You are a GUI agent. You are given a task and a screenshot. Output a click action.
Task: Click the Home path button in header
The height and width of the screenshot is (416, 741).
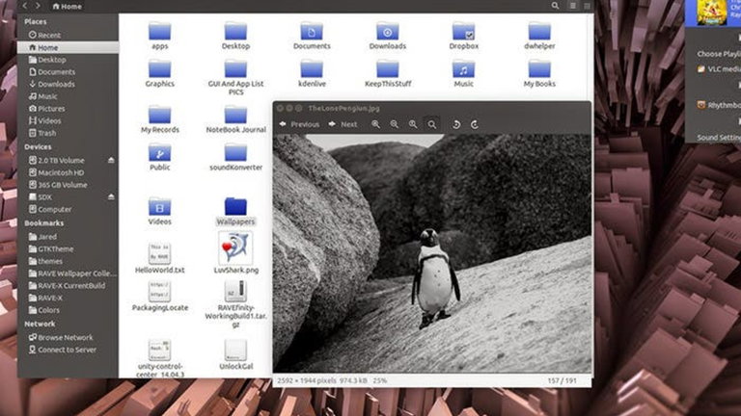(x=68, y=6)
